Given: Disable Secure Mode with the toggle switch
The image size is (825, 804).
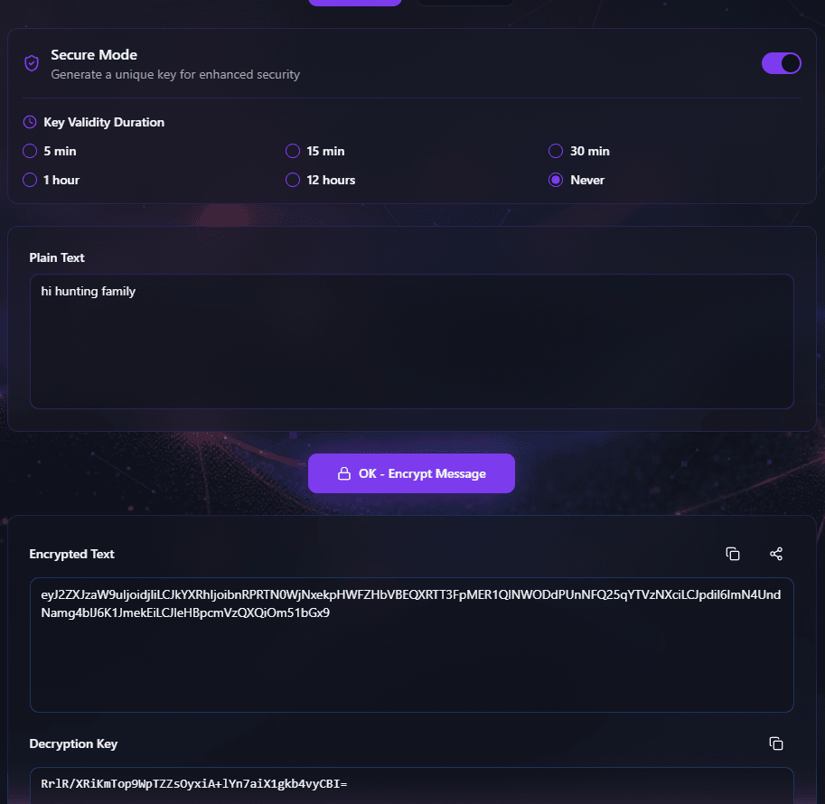Looking at the screenshot, I should click(x=781, y=63).
